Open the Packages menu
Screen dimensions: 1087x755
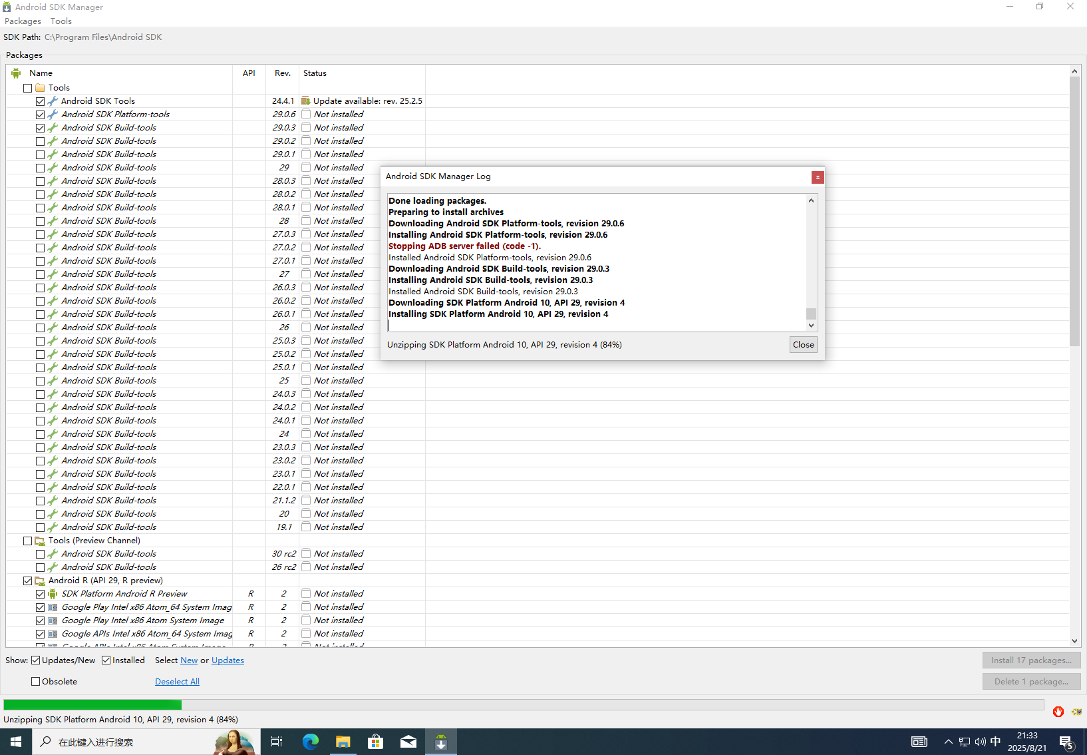pos(23,21)
